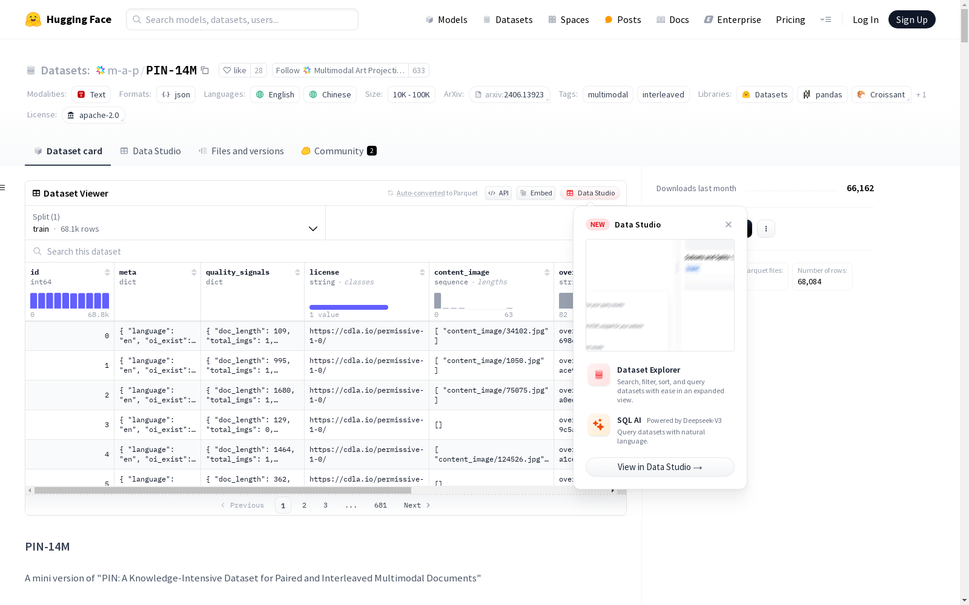The height and width of the screenshot is (605, 969).
Task: Open the Enterprise page
Action: click(x=732, y=19)
